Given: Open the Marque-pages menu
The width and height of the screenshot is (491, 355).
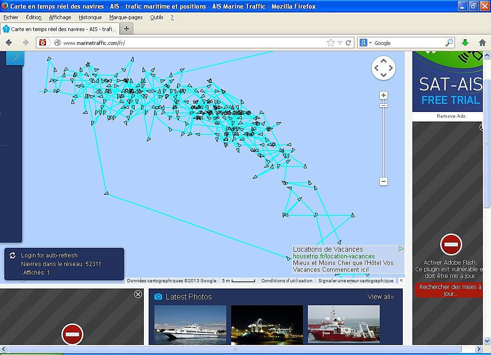Looking at the screenshot, I should (x=126, y=17).
